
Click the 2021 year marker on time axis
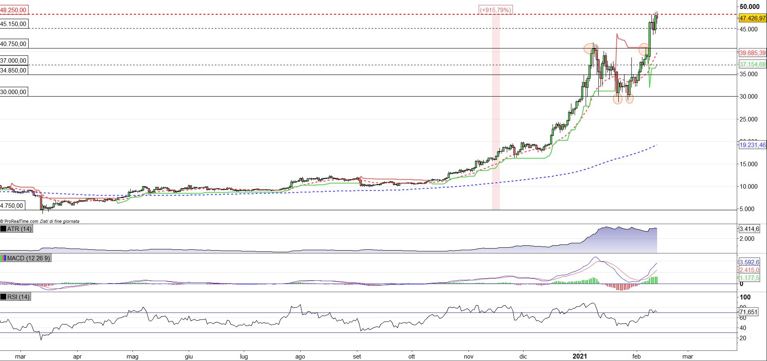click(x=580, y=357)
